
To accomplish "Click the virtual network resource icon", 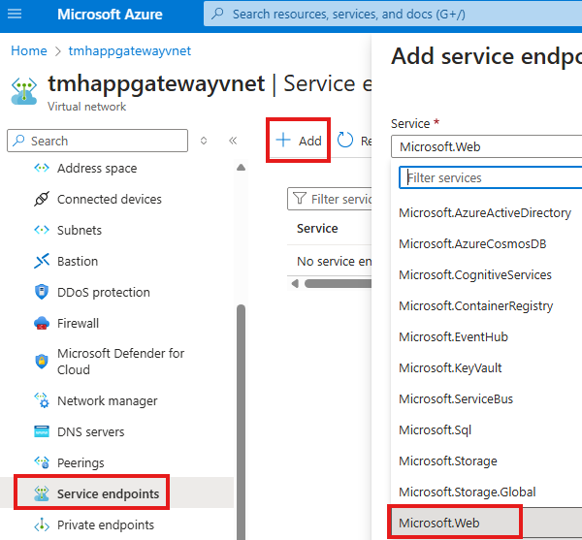I will pyautogui.click(x=24, y=91).
